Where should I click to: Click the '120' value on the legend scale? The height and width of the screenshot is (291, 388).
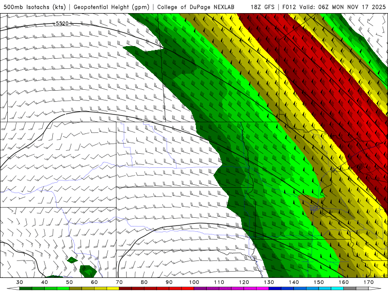coord(244,282)
